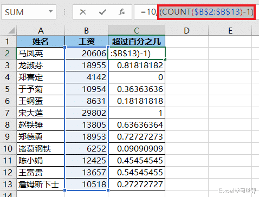
Task: Click salary cell 13805
Action: click(x=86, y=125)
